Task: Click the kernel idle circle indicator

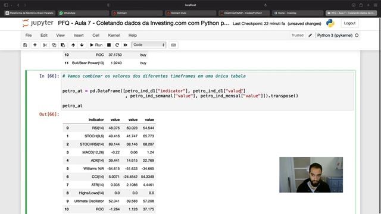Action: [x=357, y=35]
